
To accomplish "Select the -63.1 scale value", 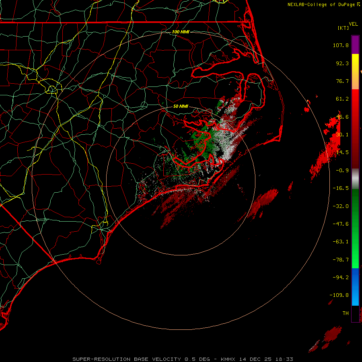I will (x=341, y=241).
